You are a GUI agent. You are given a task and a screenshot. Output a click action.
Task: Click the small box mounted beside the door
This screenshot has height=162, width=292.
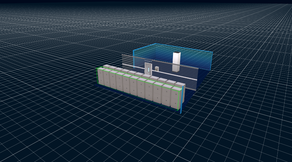[x=157, y=68]
